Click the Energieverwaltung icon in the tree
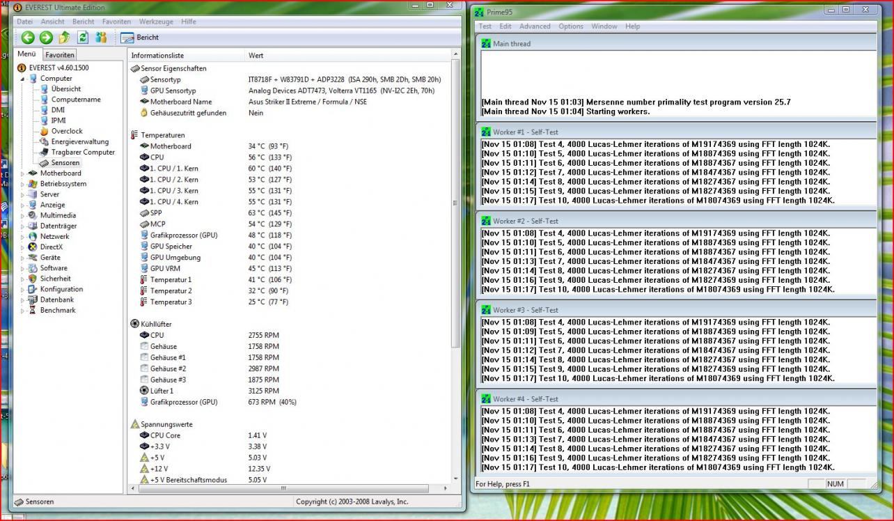The height and width of the screenshot is (521, 894). [44, 141]
